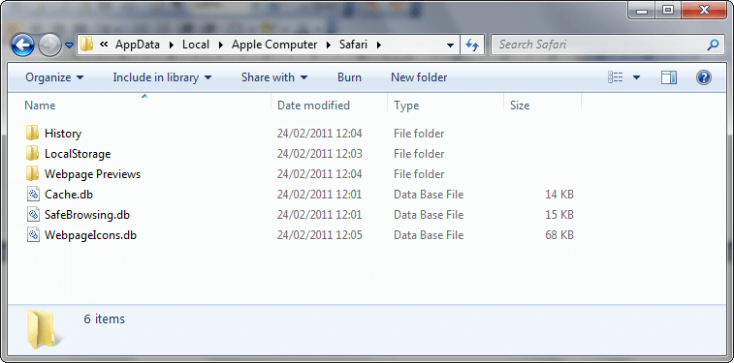This screenshot has height=363, width=734.
Task: Select the Webpage Previews folder icon
Action: (x=32, y=174)
